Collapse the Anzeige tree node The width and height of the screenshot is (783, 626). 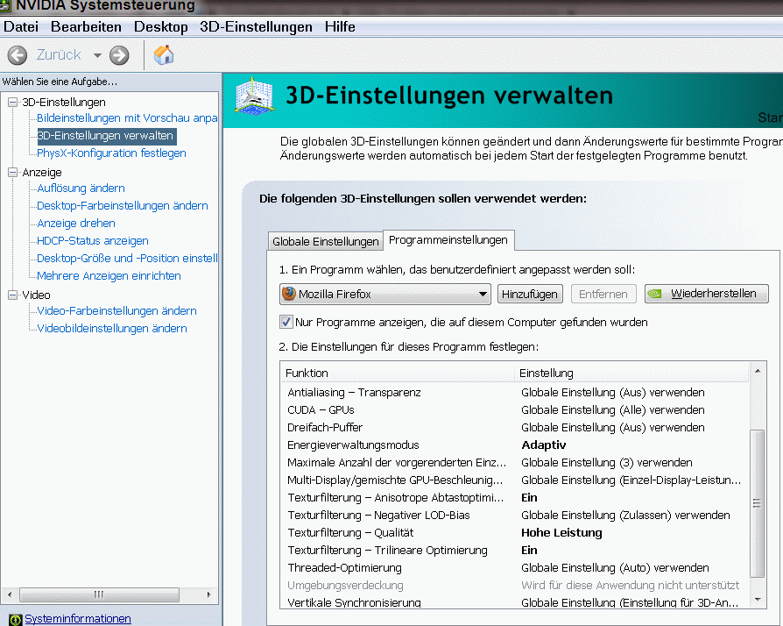tap(12, 172)
